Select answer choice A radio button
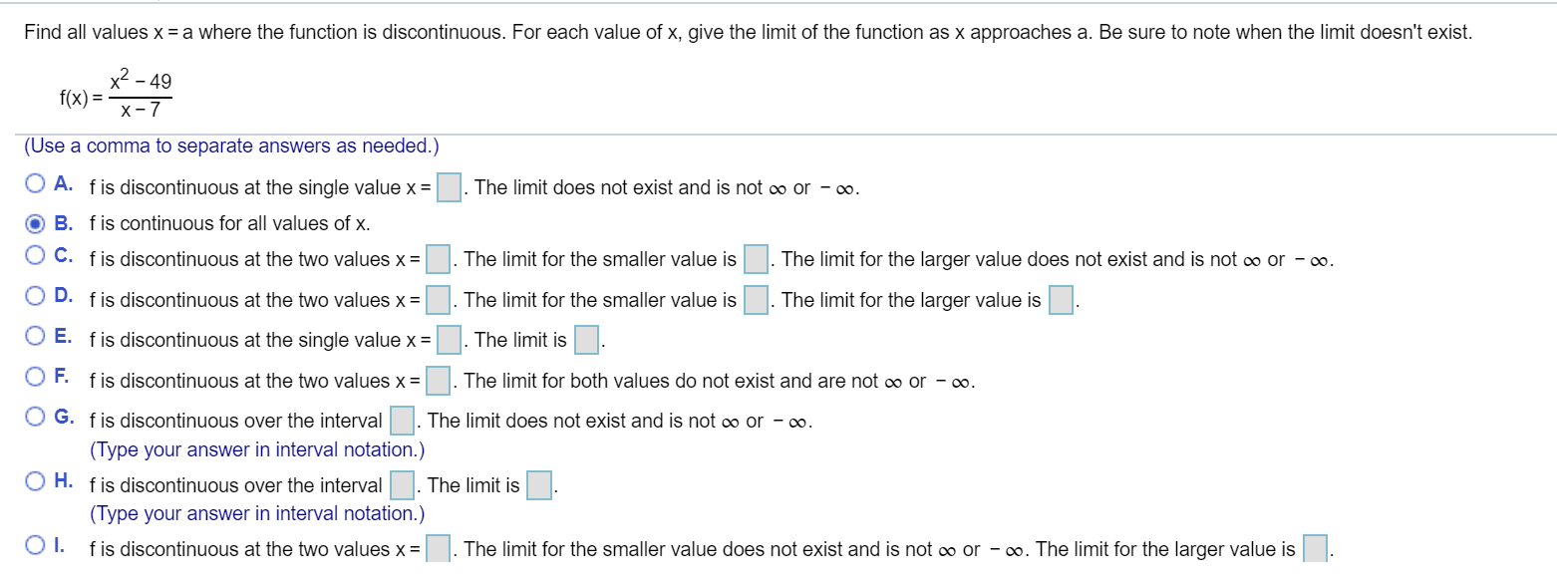 (34, 183)
